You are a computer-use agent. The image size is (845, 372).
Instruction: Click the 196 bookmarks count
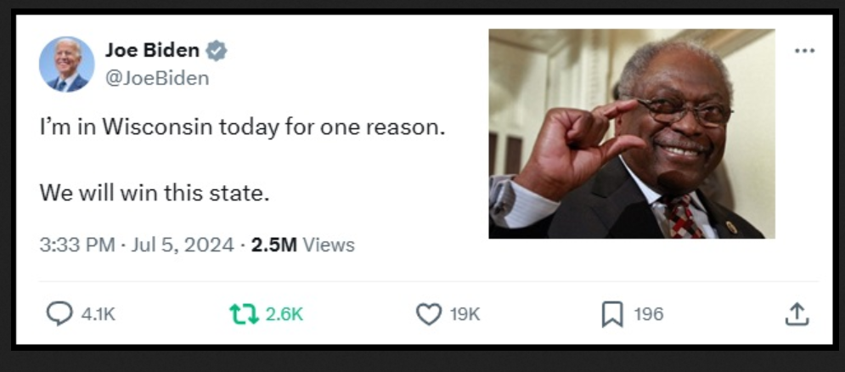point(649,314)
